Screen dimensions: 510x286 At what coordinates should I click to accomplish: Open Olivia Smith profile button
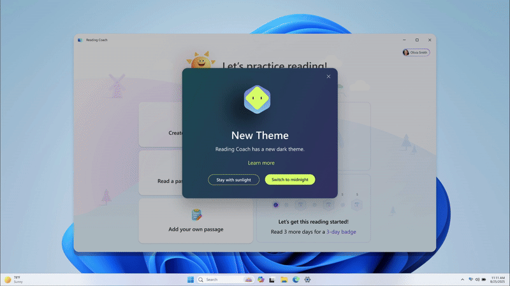416,53
